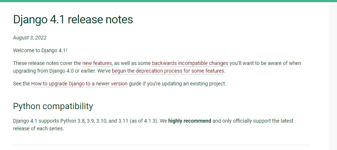Click "and only officially support the latest" text

point(253,121)
